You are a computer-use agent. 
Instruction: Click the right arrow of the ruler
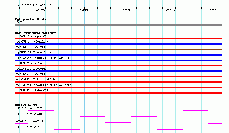(x=221, y=8)
